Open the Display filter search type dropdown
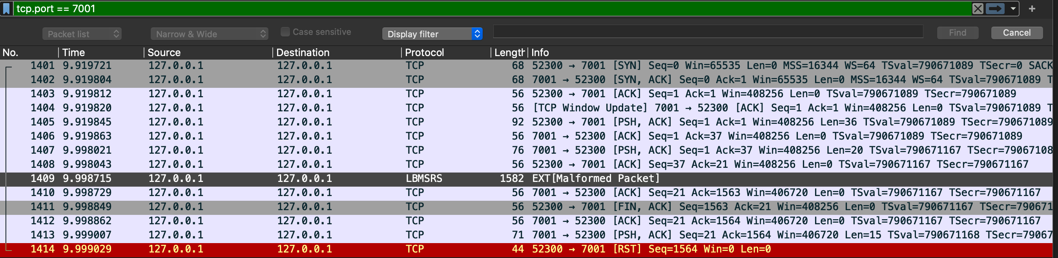This screenshot has height=258, width=1058. pos(432,34)
